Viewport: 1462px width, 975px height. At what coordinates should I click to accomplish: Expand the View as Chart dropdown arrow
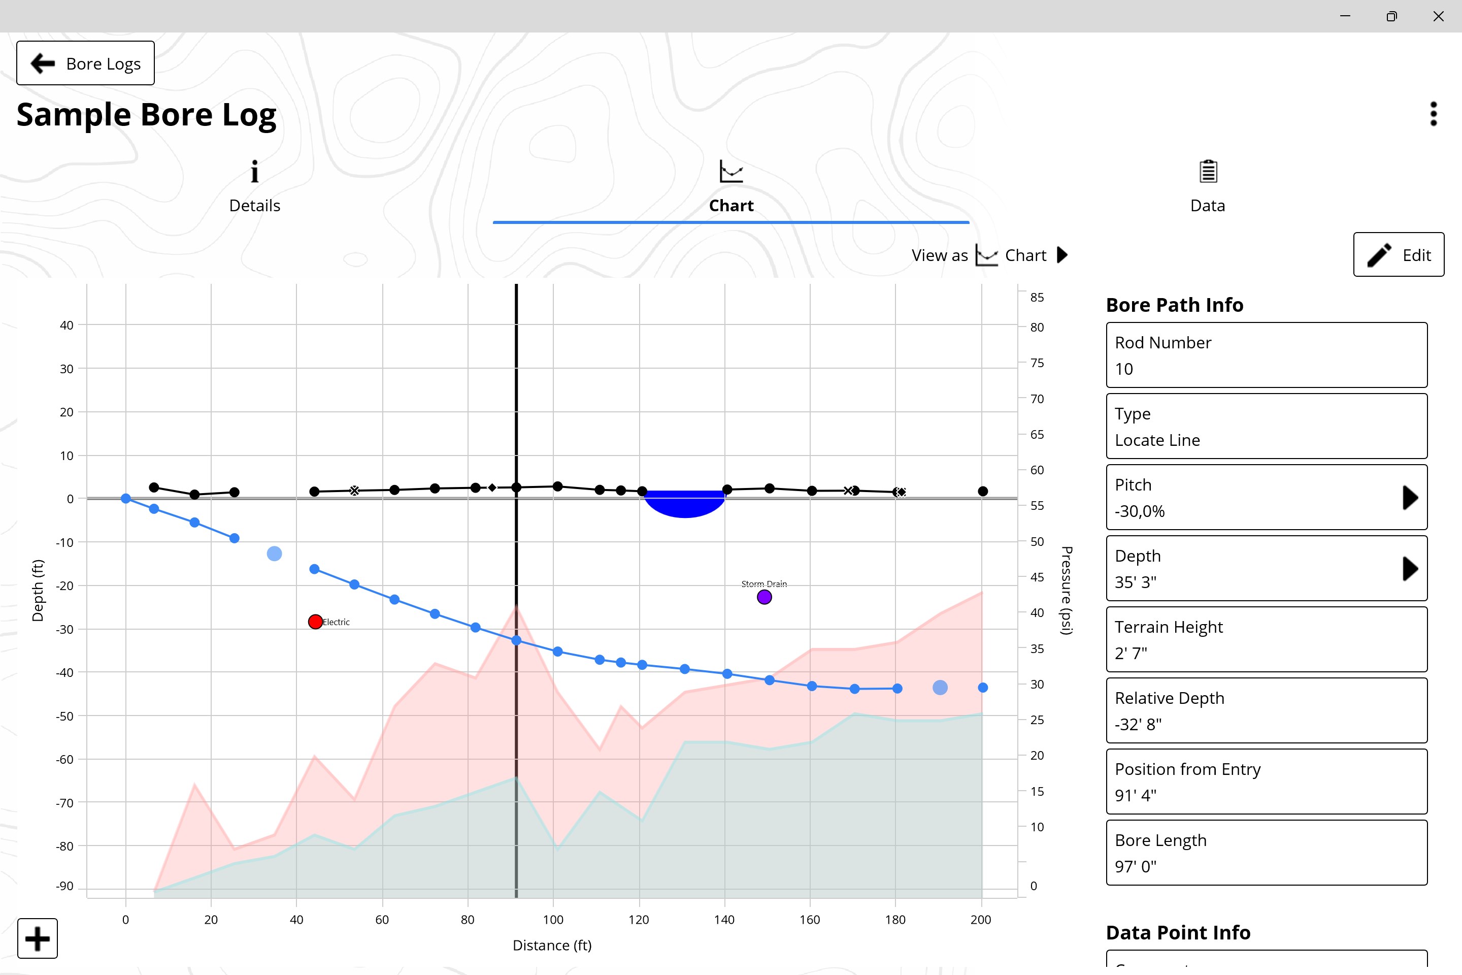pos(1062,255)
